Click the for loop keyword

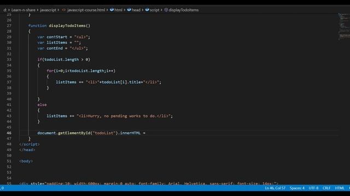[x=50, y=71]
